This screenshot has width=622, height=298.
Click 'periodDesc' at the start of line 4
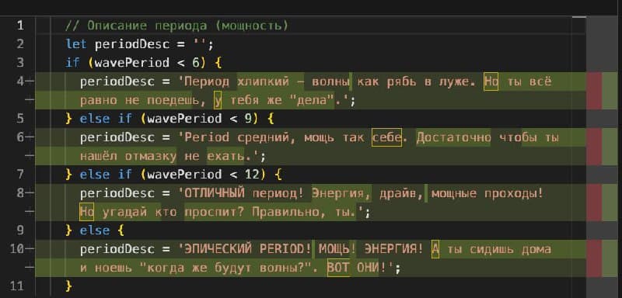click(x=117, y=82)
